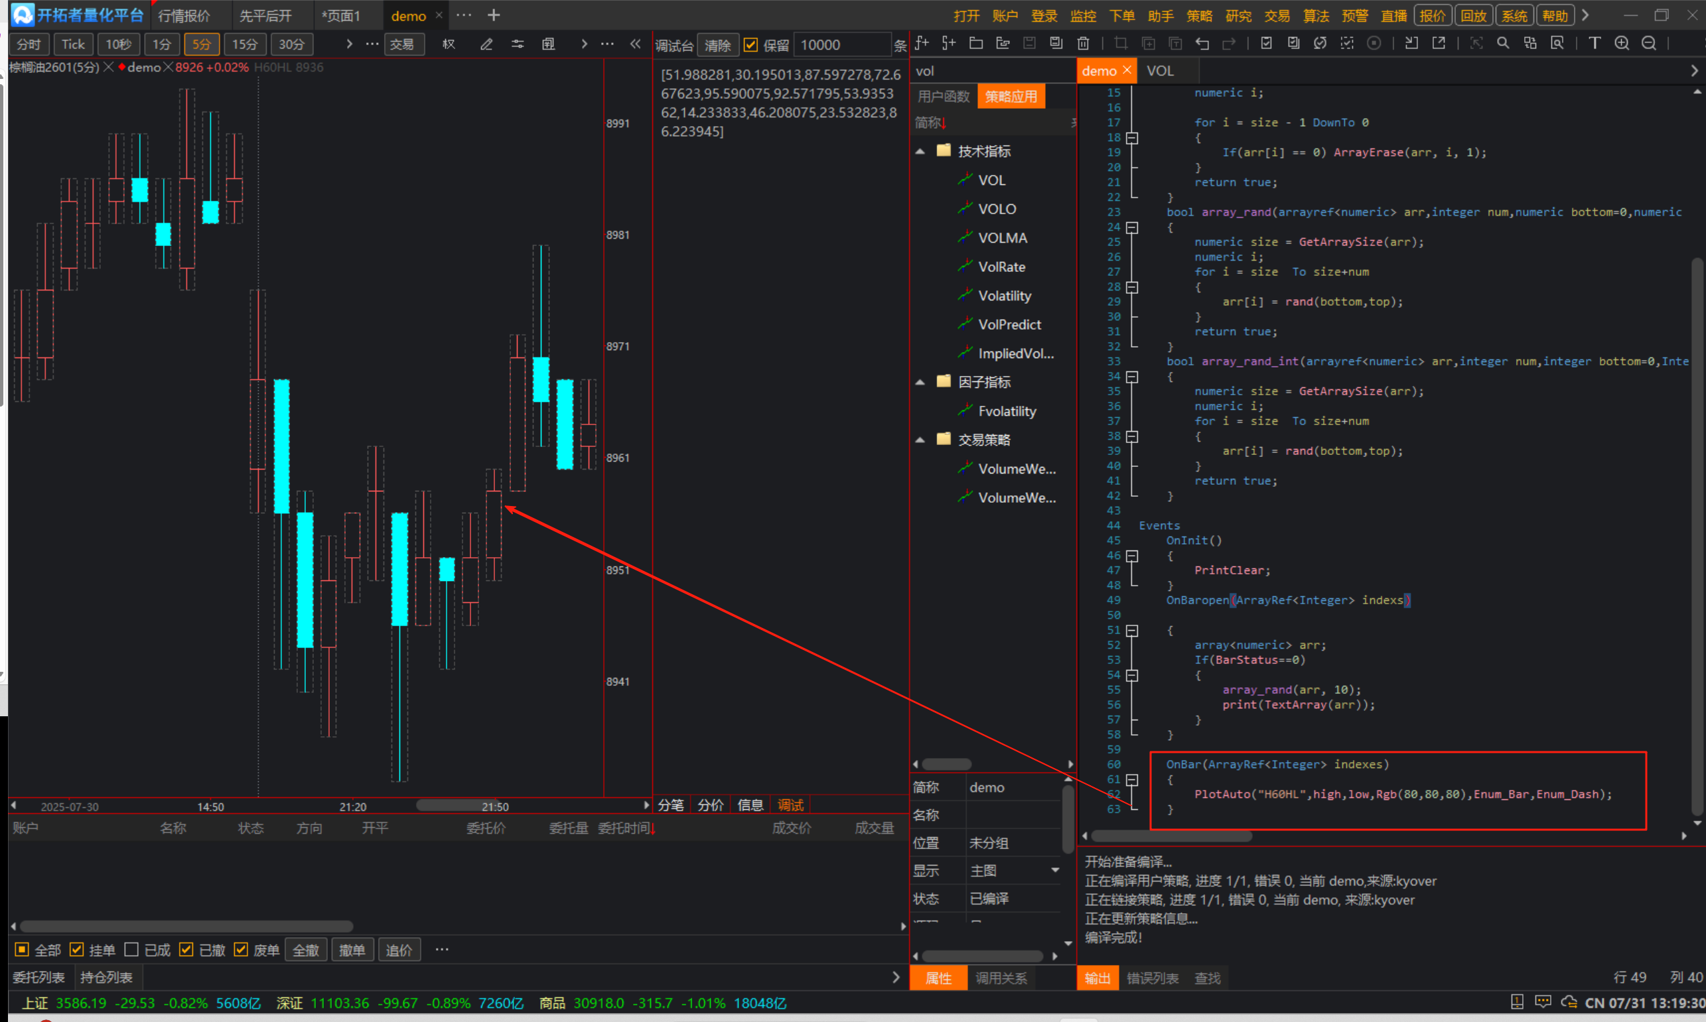
Task: Click the 清除 console button
Action: (718, 44)
